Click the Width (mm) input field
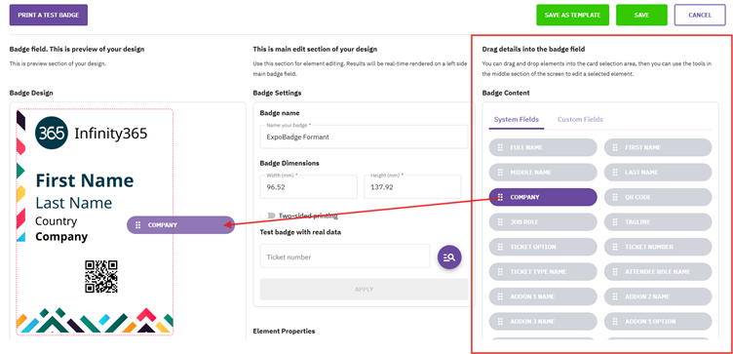733x354 pixels. (x=309, y=186)
